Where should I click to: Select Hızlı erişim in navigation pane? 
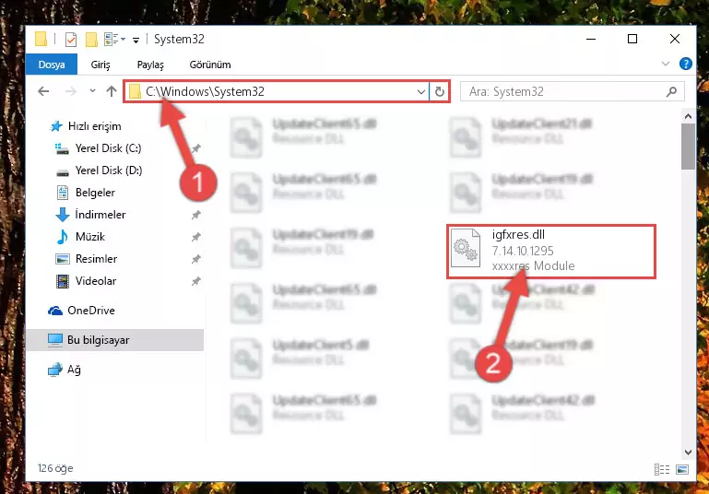coord(95,126)
